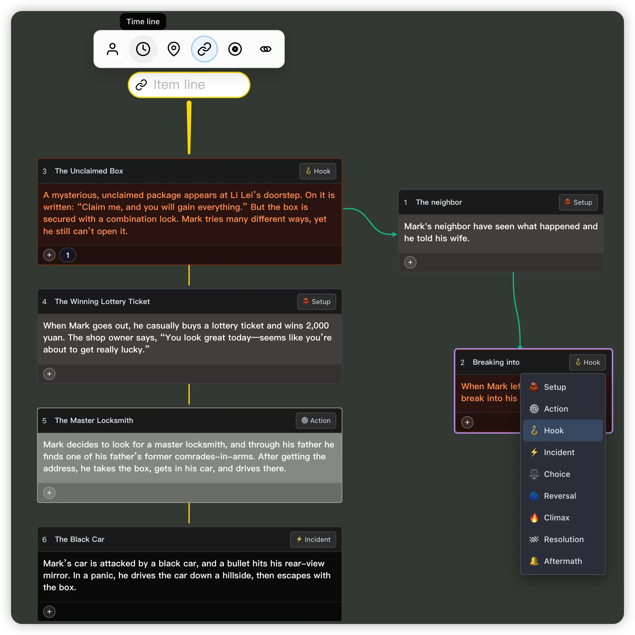Choose Choice from the beat type menu
The width and height of the screenshot is (635, 635).
tap(557, 474)
